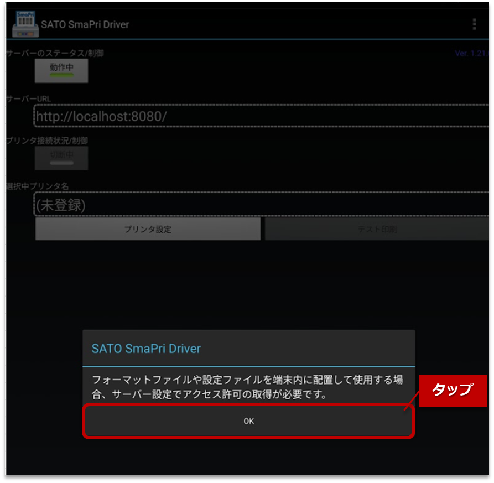Click the サーバーのステータス/制御 label
This screenshot has height=483, width=494.
(x=55, y=53)
